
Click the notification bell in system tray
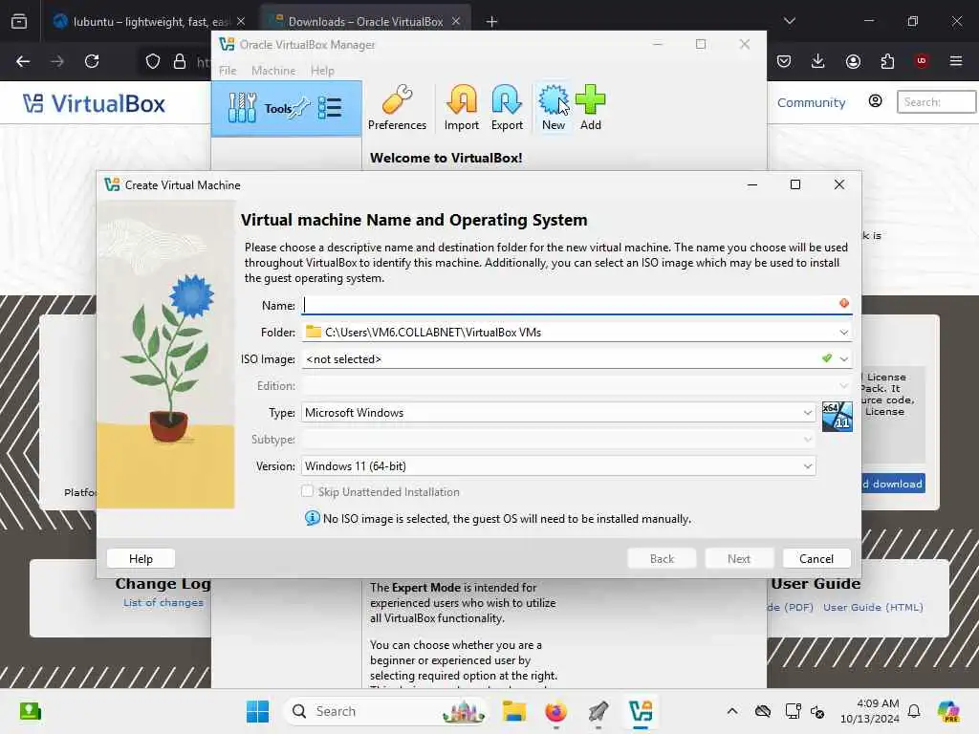pos(914,711)
